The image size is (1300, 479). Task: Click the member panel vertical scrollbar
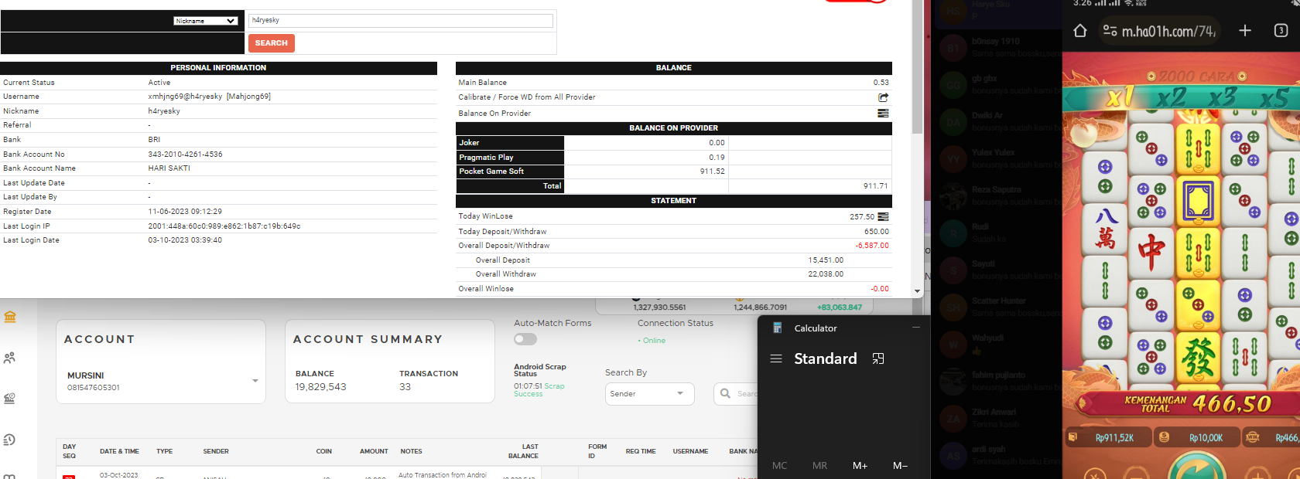pos(917,67)
